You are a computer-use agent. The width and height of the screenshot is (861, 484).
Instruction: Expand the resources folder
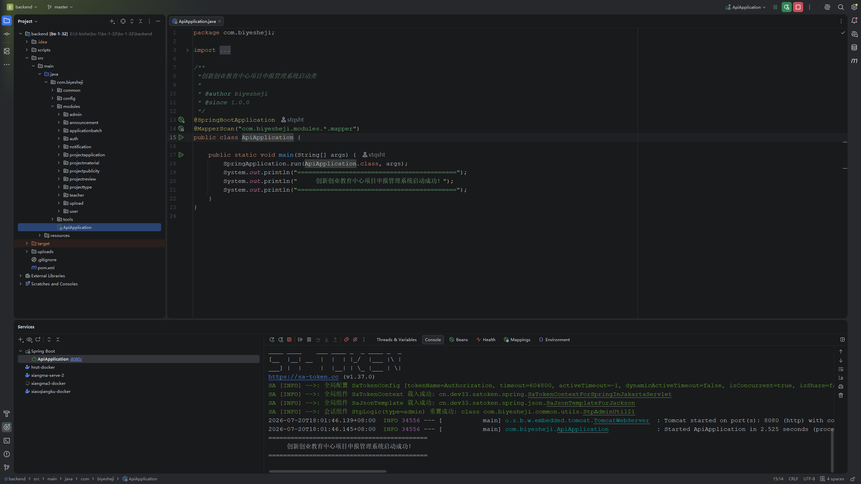40,235
